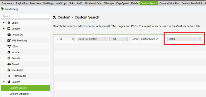This screenshot has height=97, width=206.
Task: Select Spider in the config tree
Action: tap(15, 23)
